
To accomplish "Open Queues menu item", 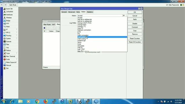I will click(9, 42).
